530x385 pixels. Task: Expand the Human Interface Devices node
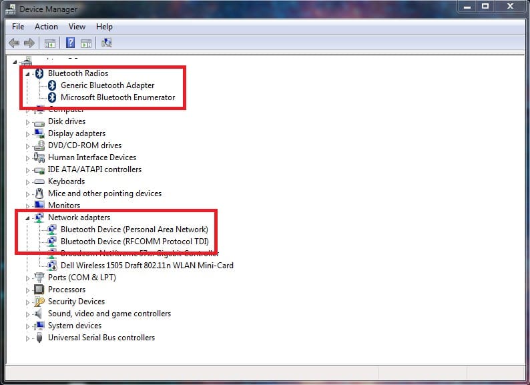[x=27, y=158]
